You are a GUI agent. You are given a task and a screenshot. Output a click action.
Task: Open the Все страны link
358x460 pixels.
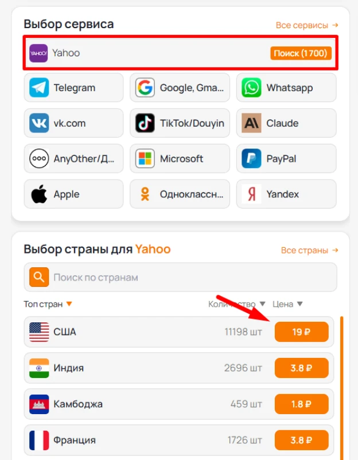(x=310, y=250)
